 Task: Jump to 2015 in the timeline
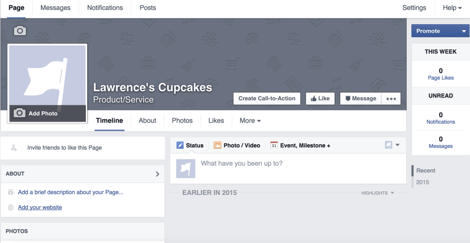(422, 182)
